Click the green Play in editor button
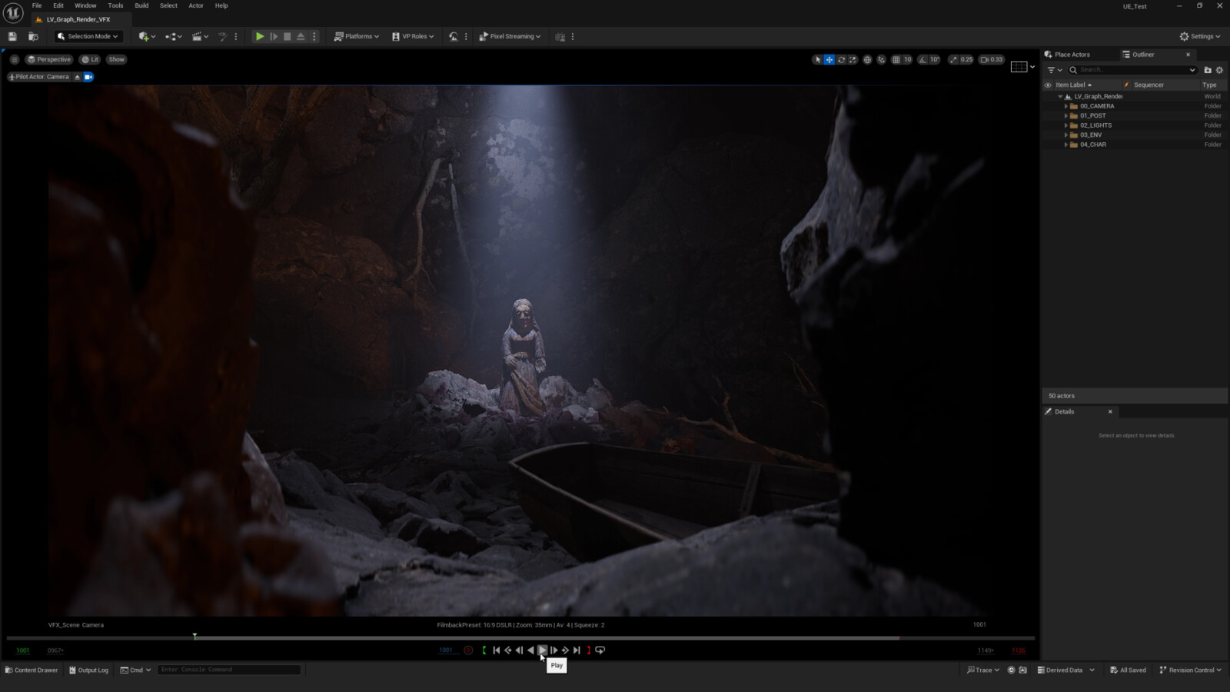The height and width of the screenshot is (692, 1230). point(260,36)
